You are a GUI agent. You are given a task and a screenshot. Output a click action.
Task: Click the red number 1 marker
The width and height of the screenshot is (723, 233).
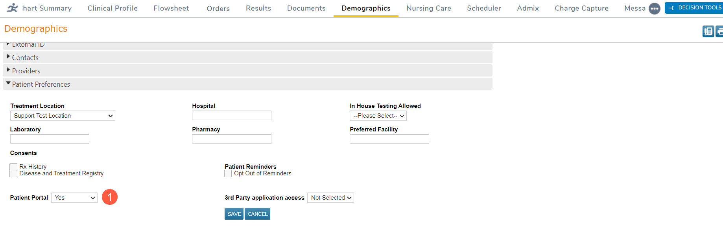click(110, 197)
